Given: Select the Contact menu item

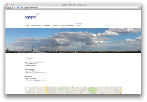Looking at the screenshot, I should coord(79,26).
